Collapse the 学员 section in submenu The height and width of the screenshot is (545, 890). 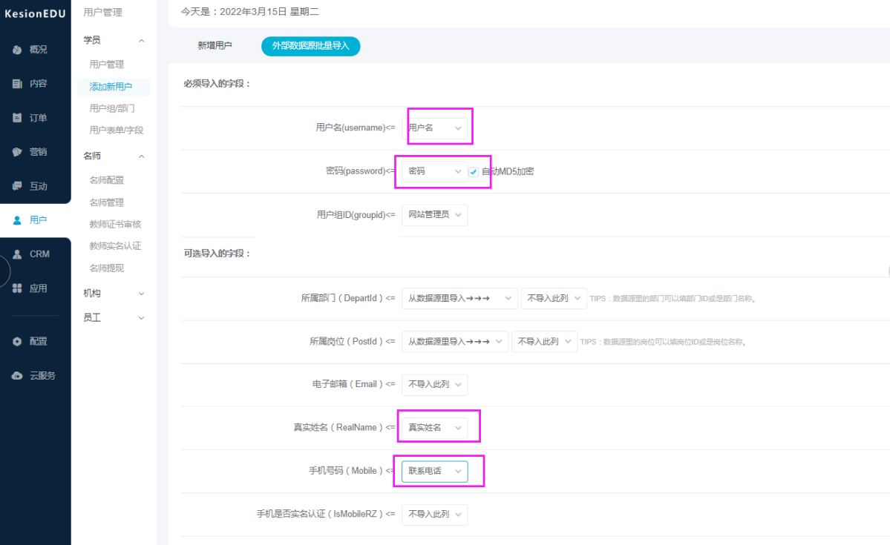click(141, 40)
